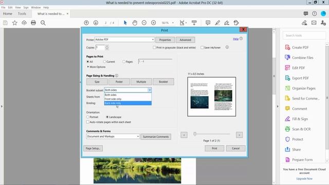329x185 pixels.
Task: Select the Pages range radio button
Action: 124,62
